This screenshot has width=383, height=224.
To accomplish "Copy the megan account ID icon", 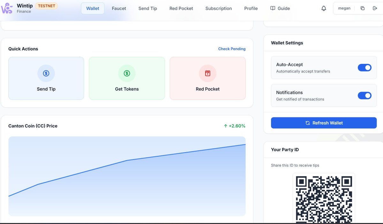I will point(363,8).
